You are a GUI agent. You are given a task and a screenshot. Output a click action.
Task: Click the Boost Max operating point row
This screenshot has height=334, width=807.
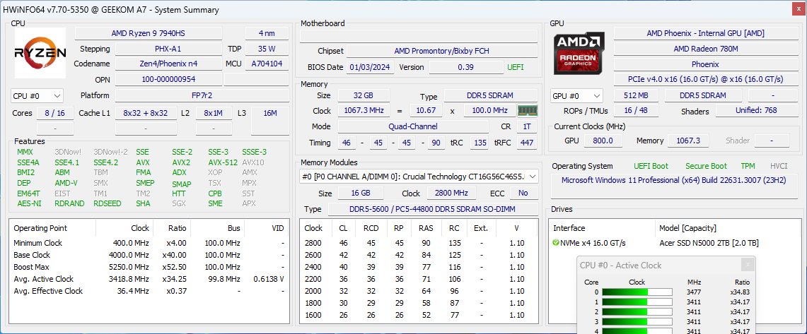point(149,267)
